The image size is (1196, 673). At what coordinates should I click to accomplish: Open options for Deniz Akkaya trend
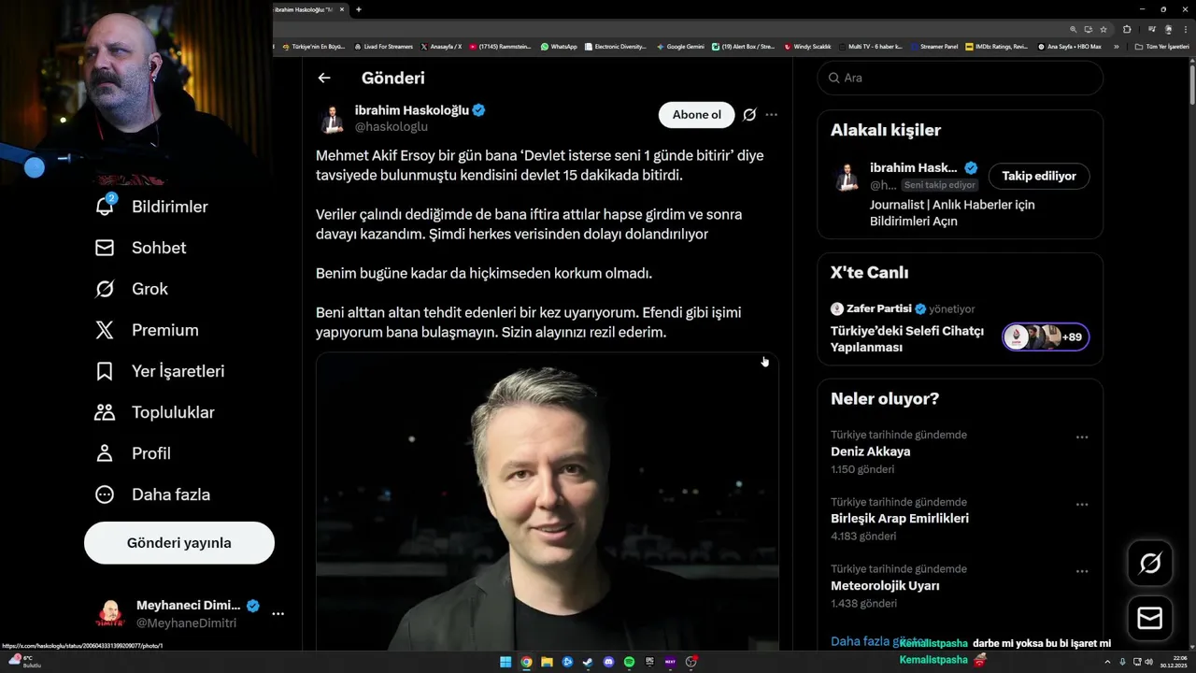[1082, 437]
